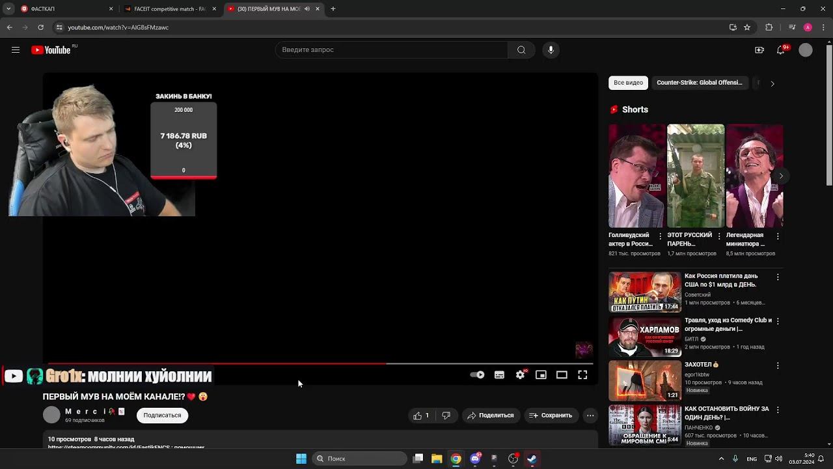Go to the YouTube home logo
The image size is (833, 469).
(x=51, y=50)
